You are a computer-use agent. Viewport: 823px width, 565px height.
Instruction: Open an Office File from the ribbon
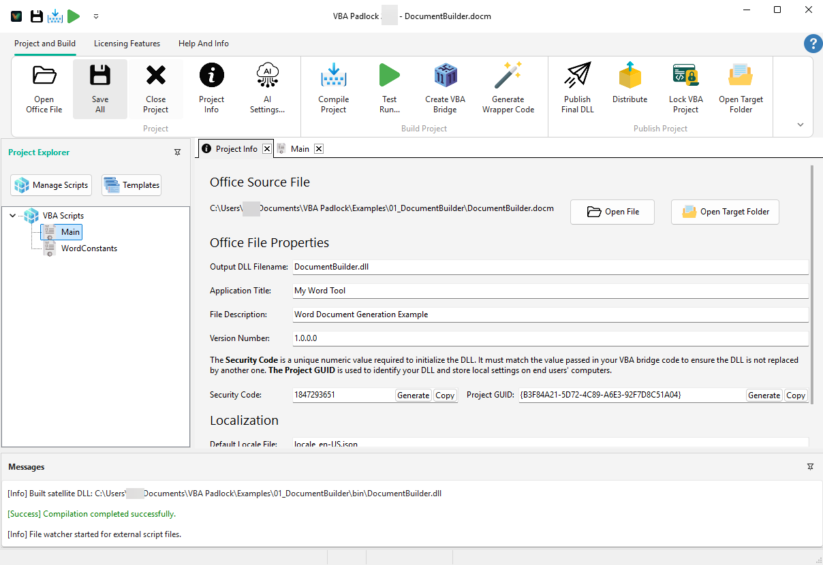pos(44,87)
